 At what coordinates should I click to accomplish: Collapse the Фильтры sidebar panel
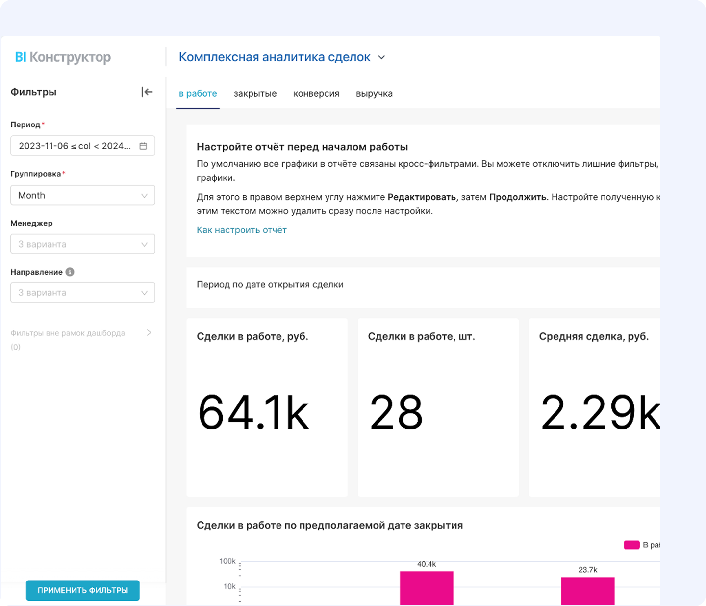pos(147,92)
